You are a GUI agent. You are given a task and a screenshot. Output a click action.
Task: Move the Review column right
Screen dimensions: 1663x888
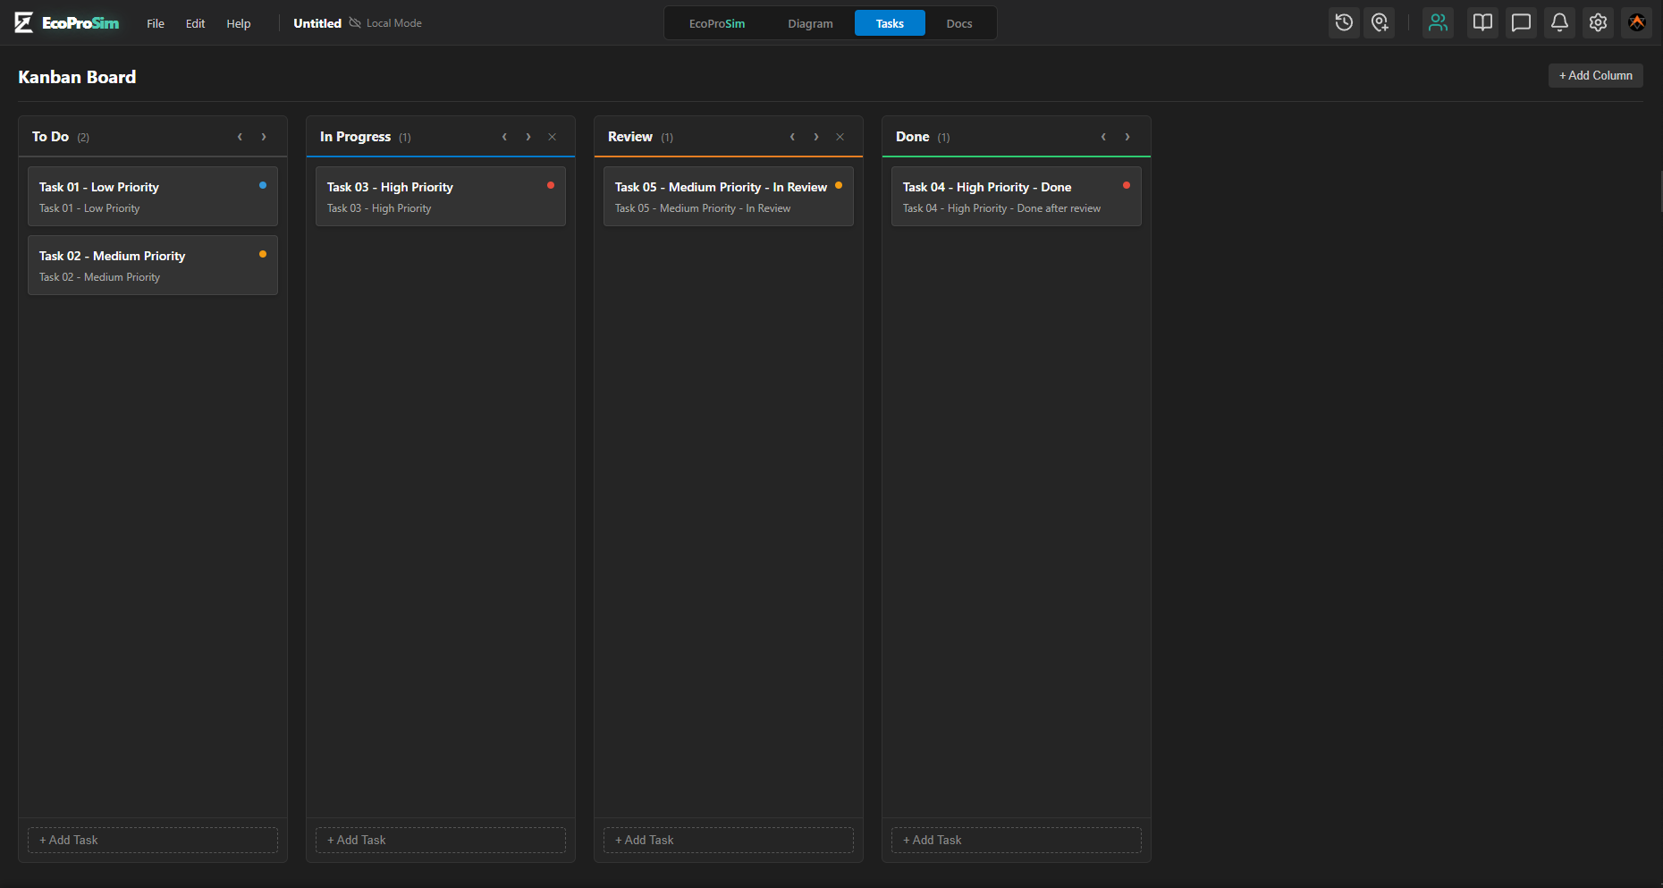click(x=816, y=137)
